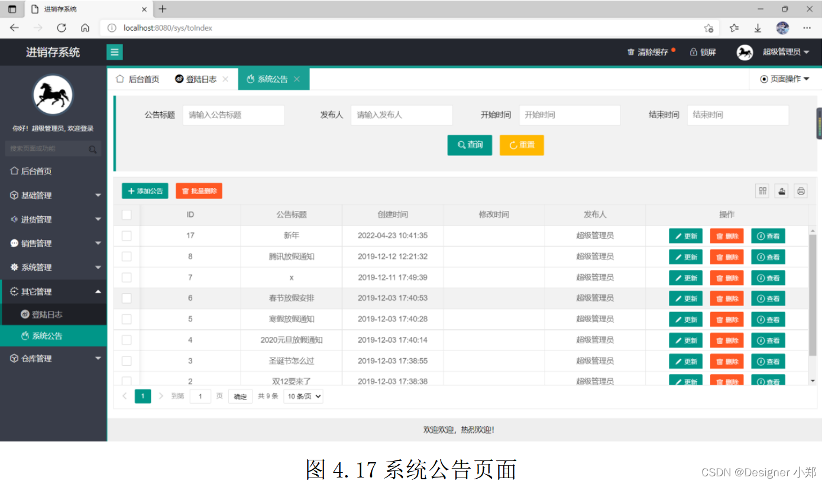The width and height of the screenshot is (825, 484).
Task: Close the browser tab 进销存系统
Action: point(144,9)
